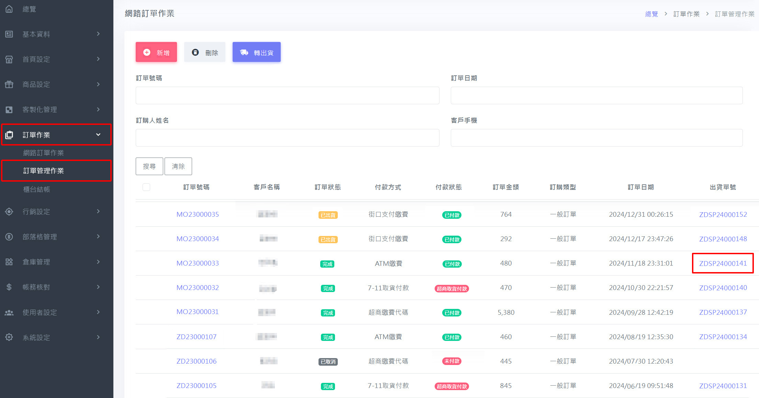Click the dollar icon for 帳務核對
This screenshot has width=759, height=398.
[9, 287]
